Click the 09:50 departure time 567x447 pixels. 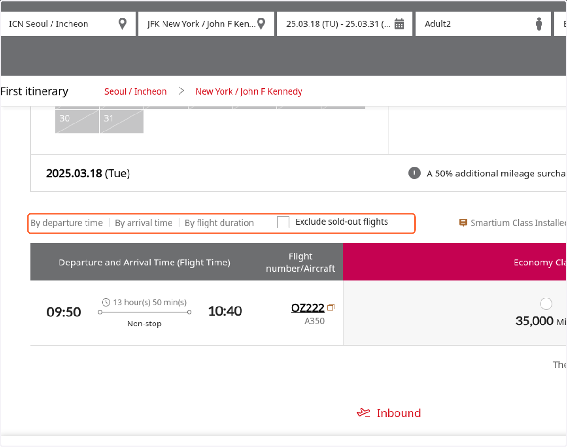64,312
